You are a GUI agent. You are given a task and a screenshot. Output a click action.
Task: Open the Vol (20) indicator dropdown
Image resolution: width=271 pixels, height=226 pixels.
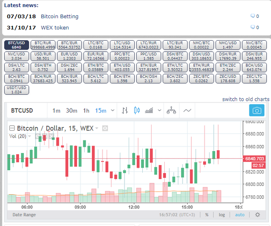29,136
